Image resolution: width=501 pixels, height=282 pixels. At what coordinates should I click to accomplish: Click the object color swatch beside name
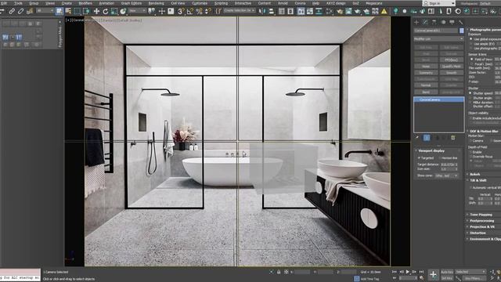tap(461, 31)
